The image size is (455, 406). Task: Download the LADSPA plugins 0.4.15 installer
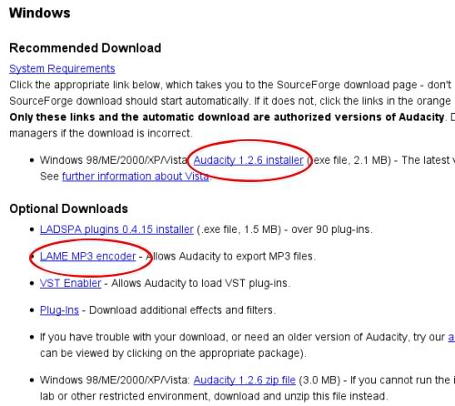point(116,229)
